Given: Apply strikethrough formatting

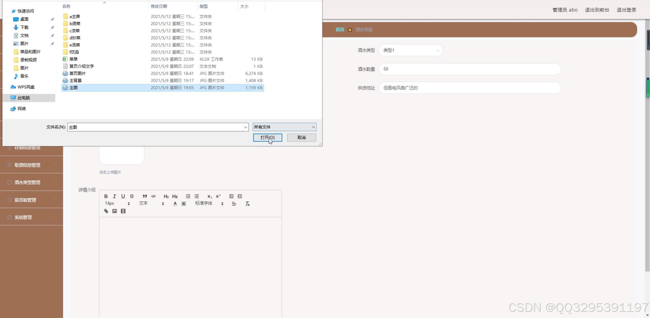Looking at the screenshot, I should coord(132,196).
